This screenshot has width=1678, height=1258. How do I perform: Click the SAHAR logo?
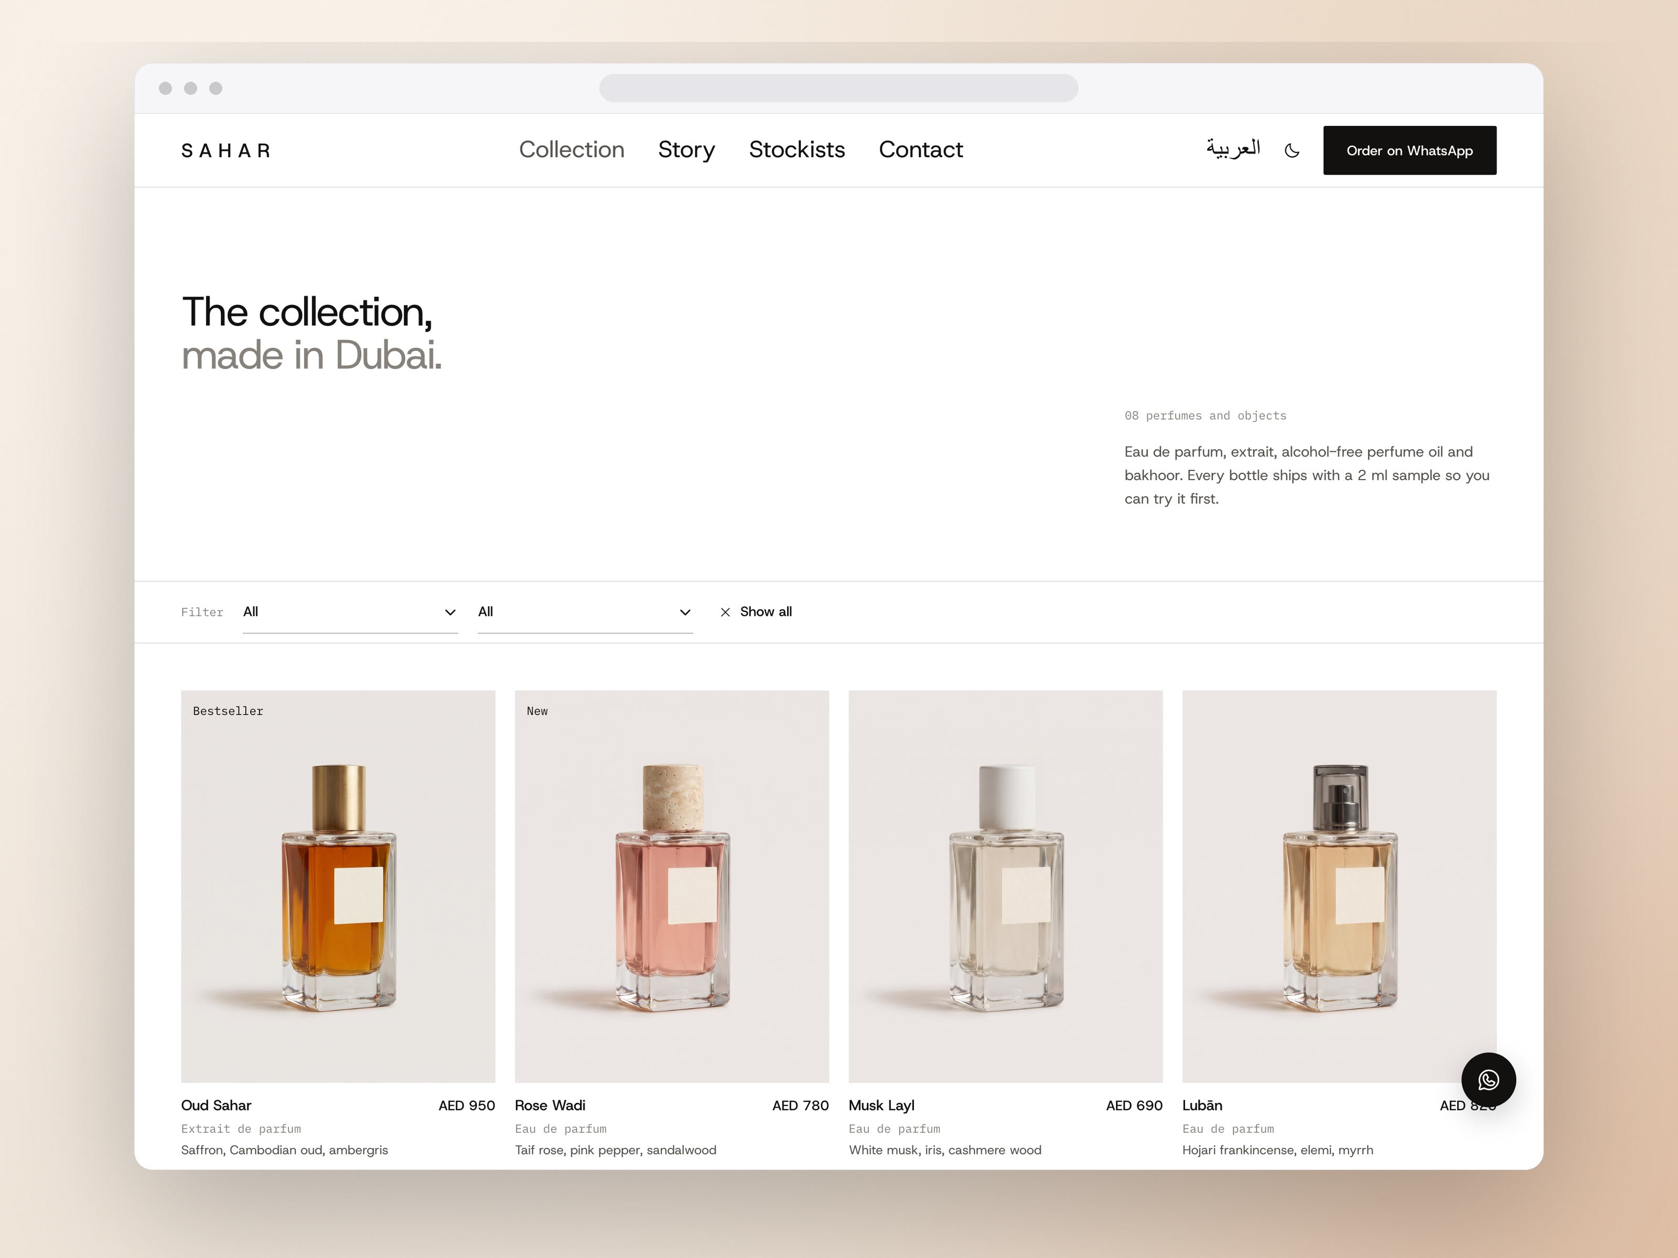(x=226, y=151)
